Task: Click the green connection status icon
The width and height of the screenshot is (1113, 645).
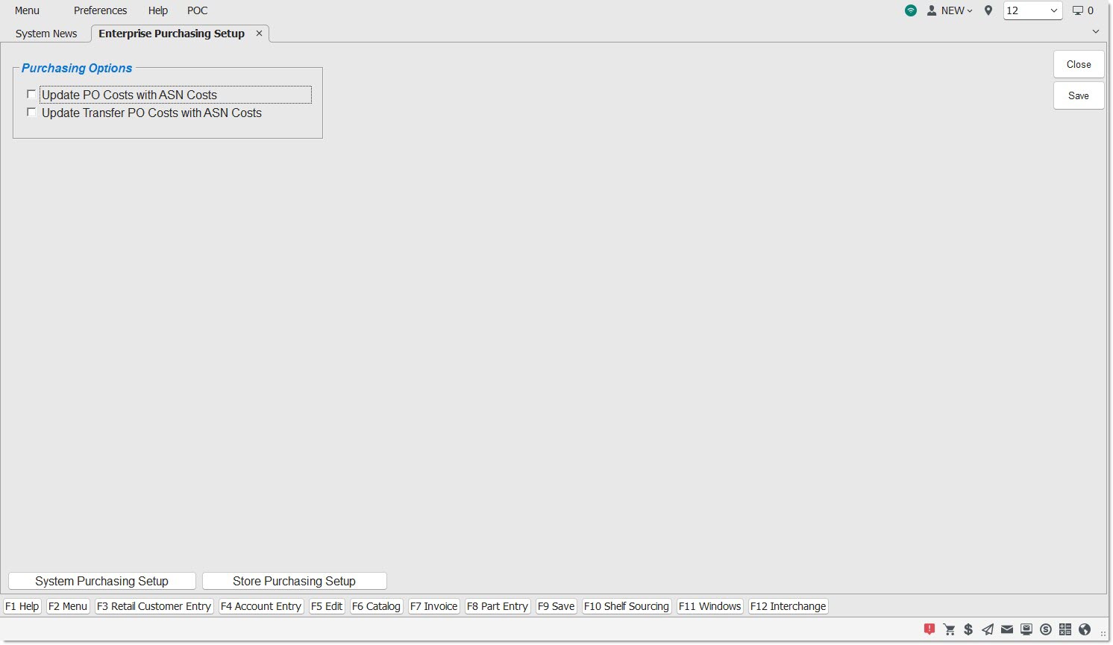Action: (x=911, y=10)
